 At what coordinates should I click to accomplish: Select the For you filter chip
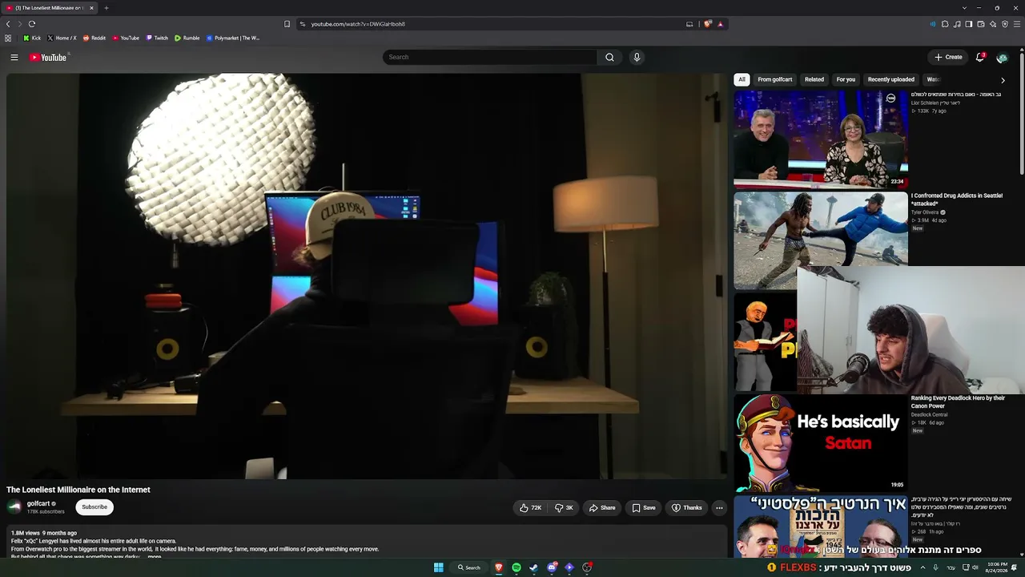(846, 79)
